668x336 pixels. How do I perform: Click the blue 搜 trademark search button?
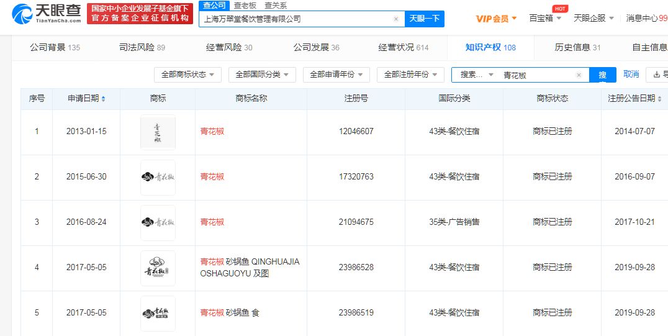tap(602, 75)
